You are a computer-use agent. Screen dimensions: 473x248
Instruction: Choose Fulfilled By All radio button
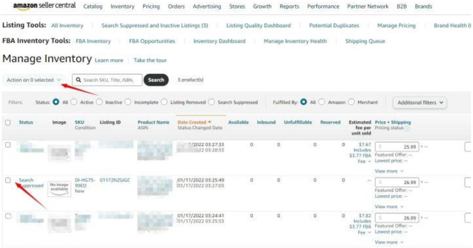(304, 102)
